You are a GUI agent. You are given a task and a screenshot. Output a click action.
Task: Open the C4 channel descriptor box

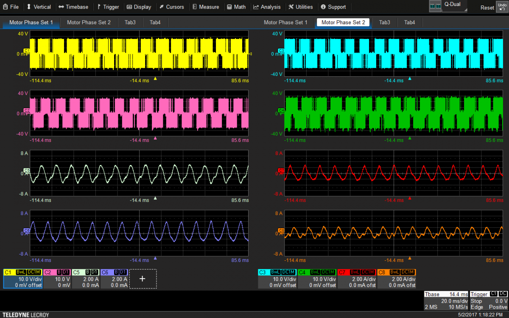pos(317,279)
